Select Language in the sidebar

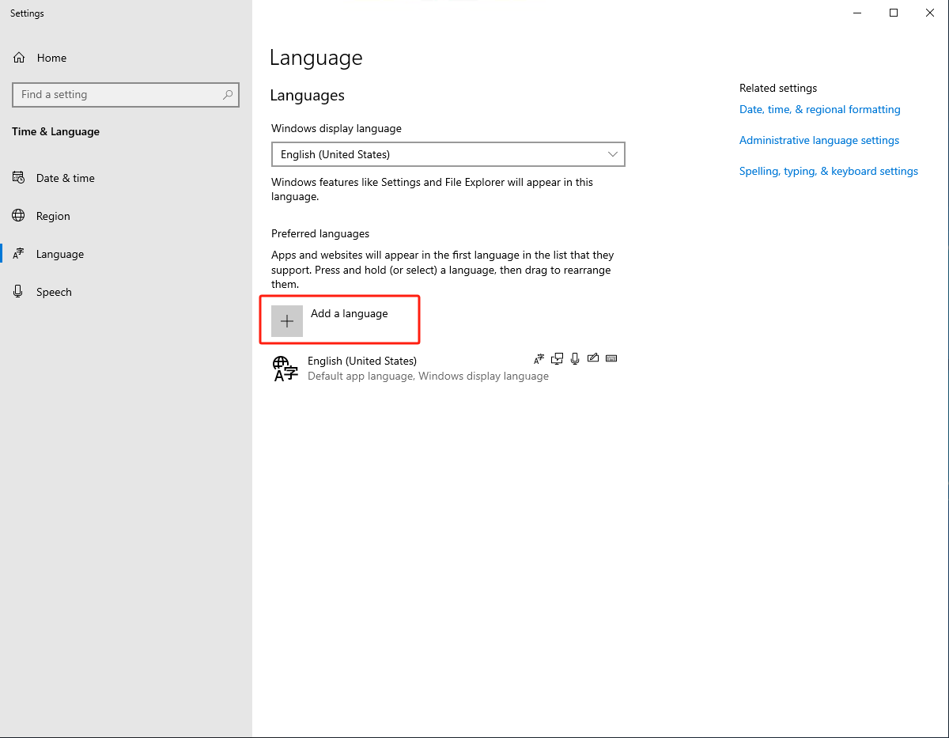[x=126, y=254]
